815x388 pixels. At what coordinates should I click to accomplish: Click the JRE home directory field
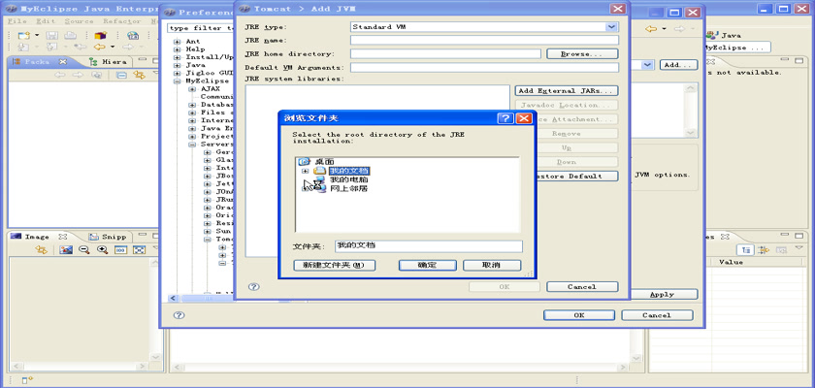(x=445, y=54)
